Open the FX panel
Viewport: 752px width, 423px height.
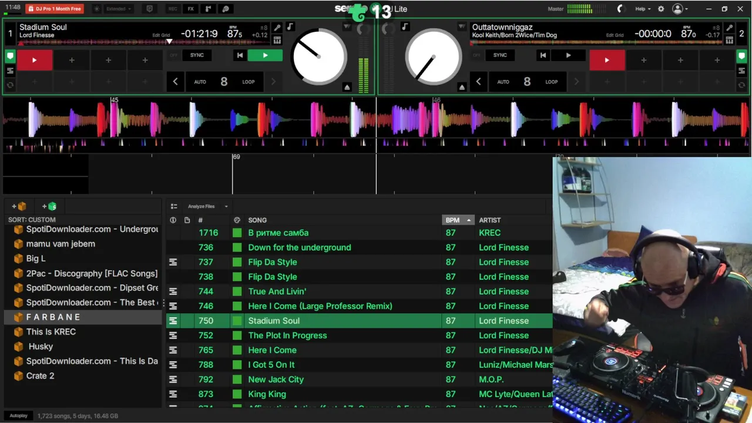(190, 9)
